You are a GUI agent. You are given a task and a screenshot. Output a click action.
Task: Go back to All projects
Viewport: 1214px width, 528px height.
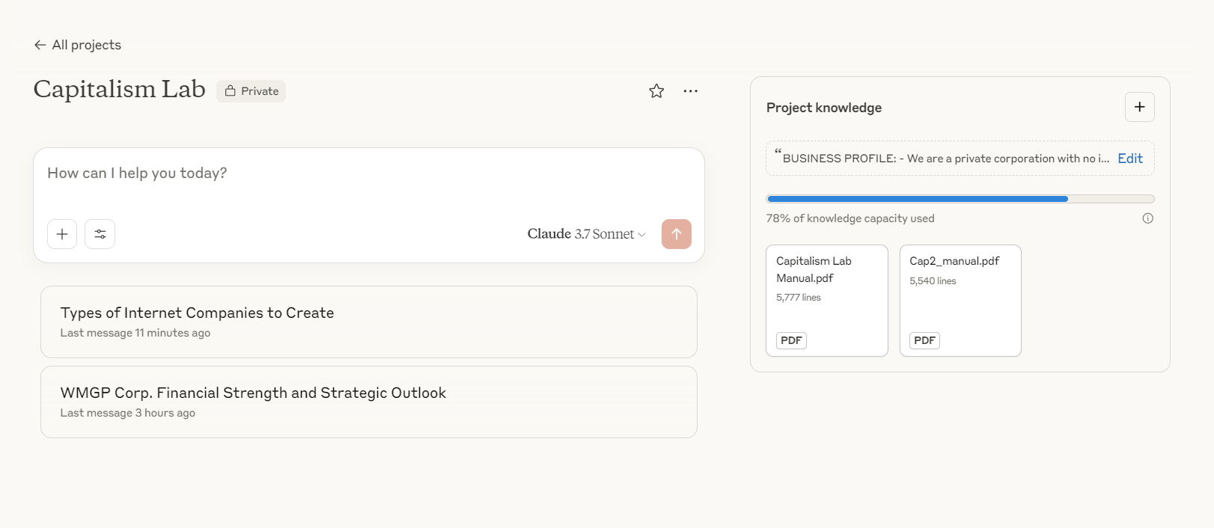[77, 45]
